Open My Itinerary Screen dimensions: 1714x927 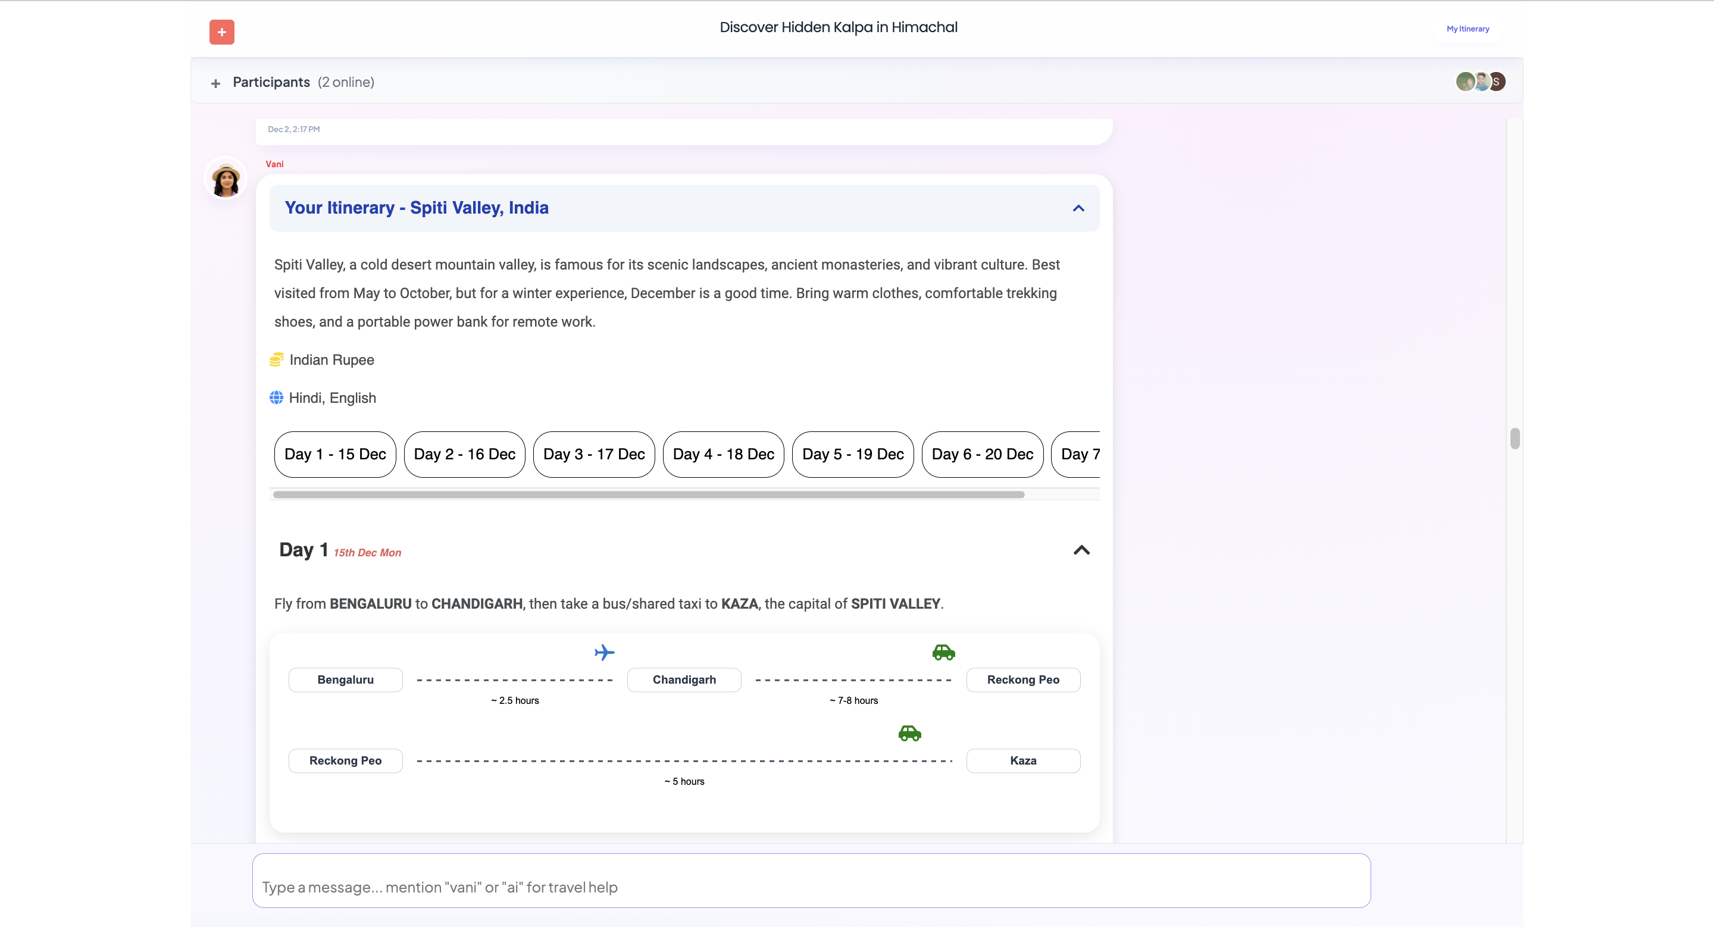[1467, 29]
